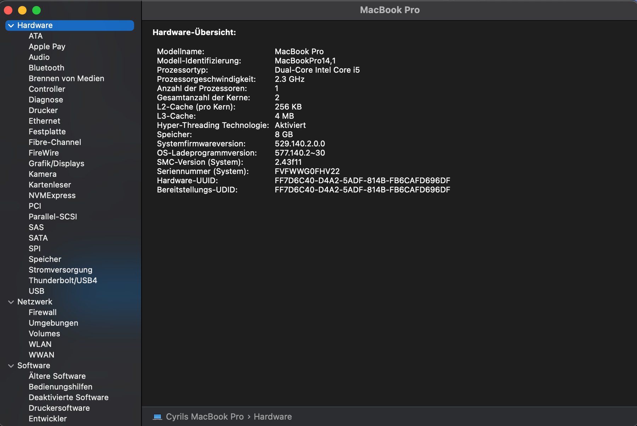Screen dimensions: 637x426
Task: Select Bedienungshilfen in the sidebar
Action: point(61,387)
